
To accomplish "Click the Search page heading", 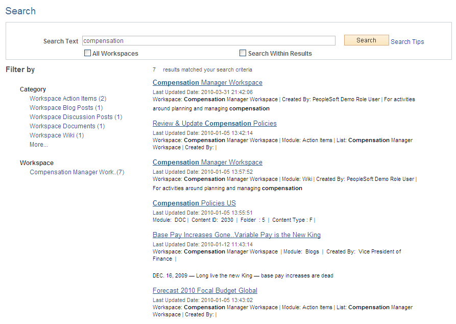I will 20,10.
